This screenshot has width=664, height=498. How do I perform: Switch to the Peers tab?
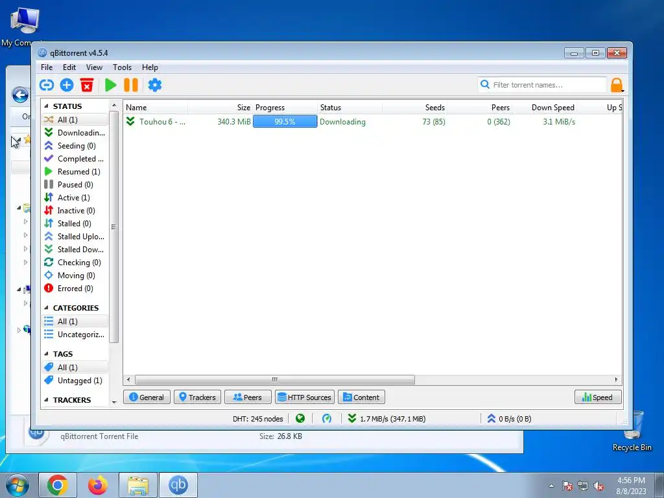coord(248,397)
